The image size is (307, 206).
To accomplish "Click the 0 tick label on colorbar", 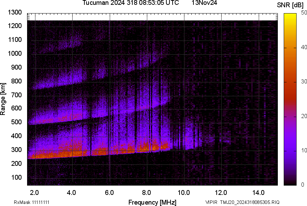I will click(303, 185).
